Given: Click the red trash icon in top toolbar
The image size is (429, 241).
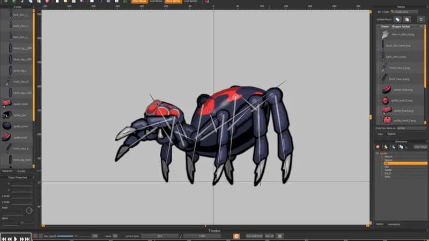Looking at the screenshot, I should click(47, 1).
